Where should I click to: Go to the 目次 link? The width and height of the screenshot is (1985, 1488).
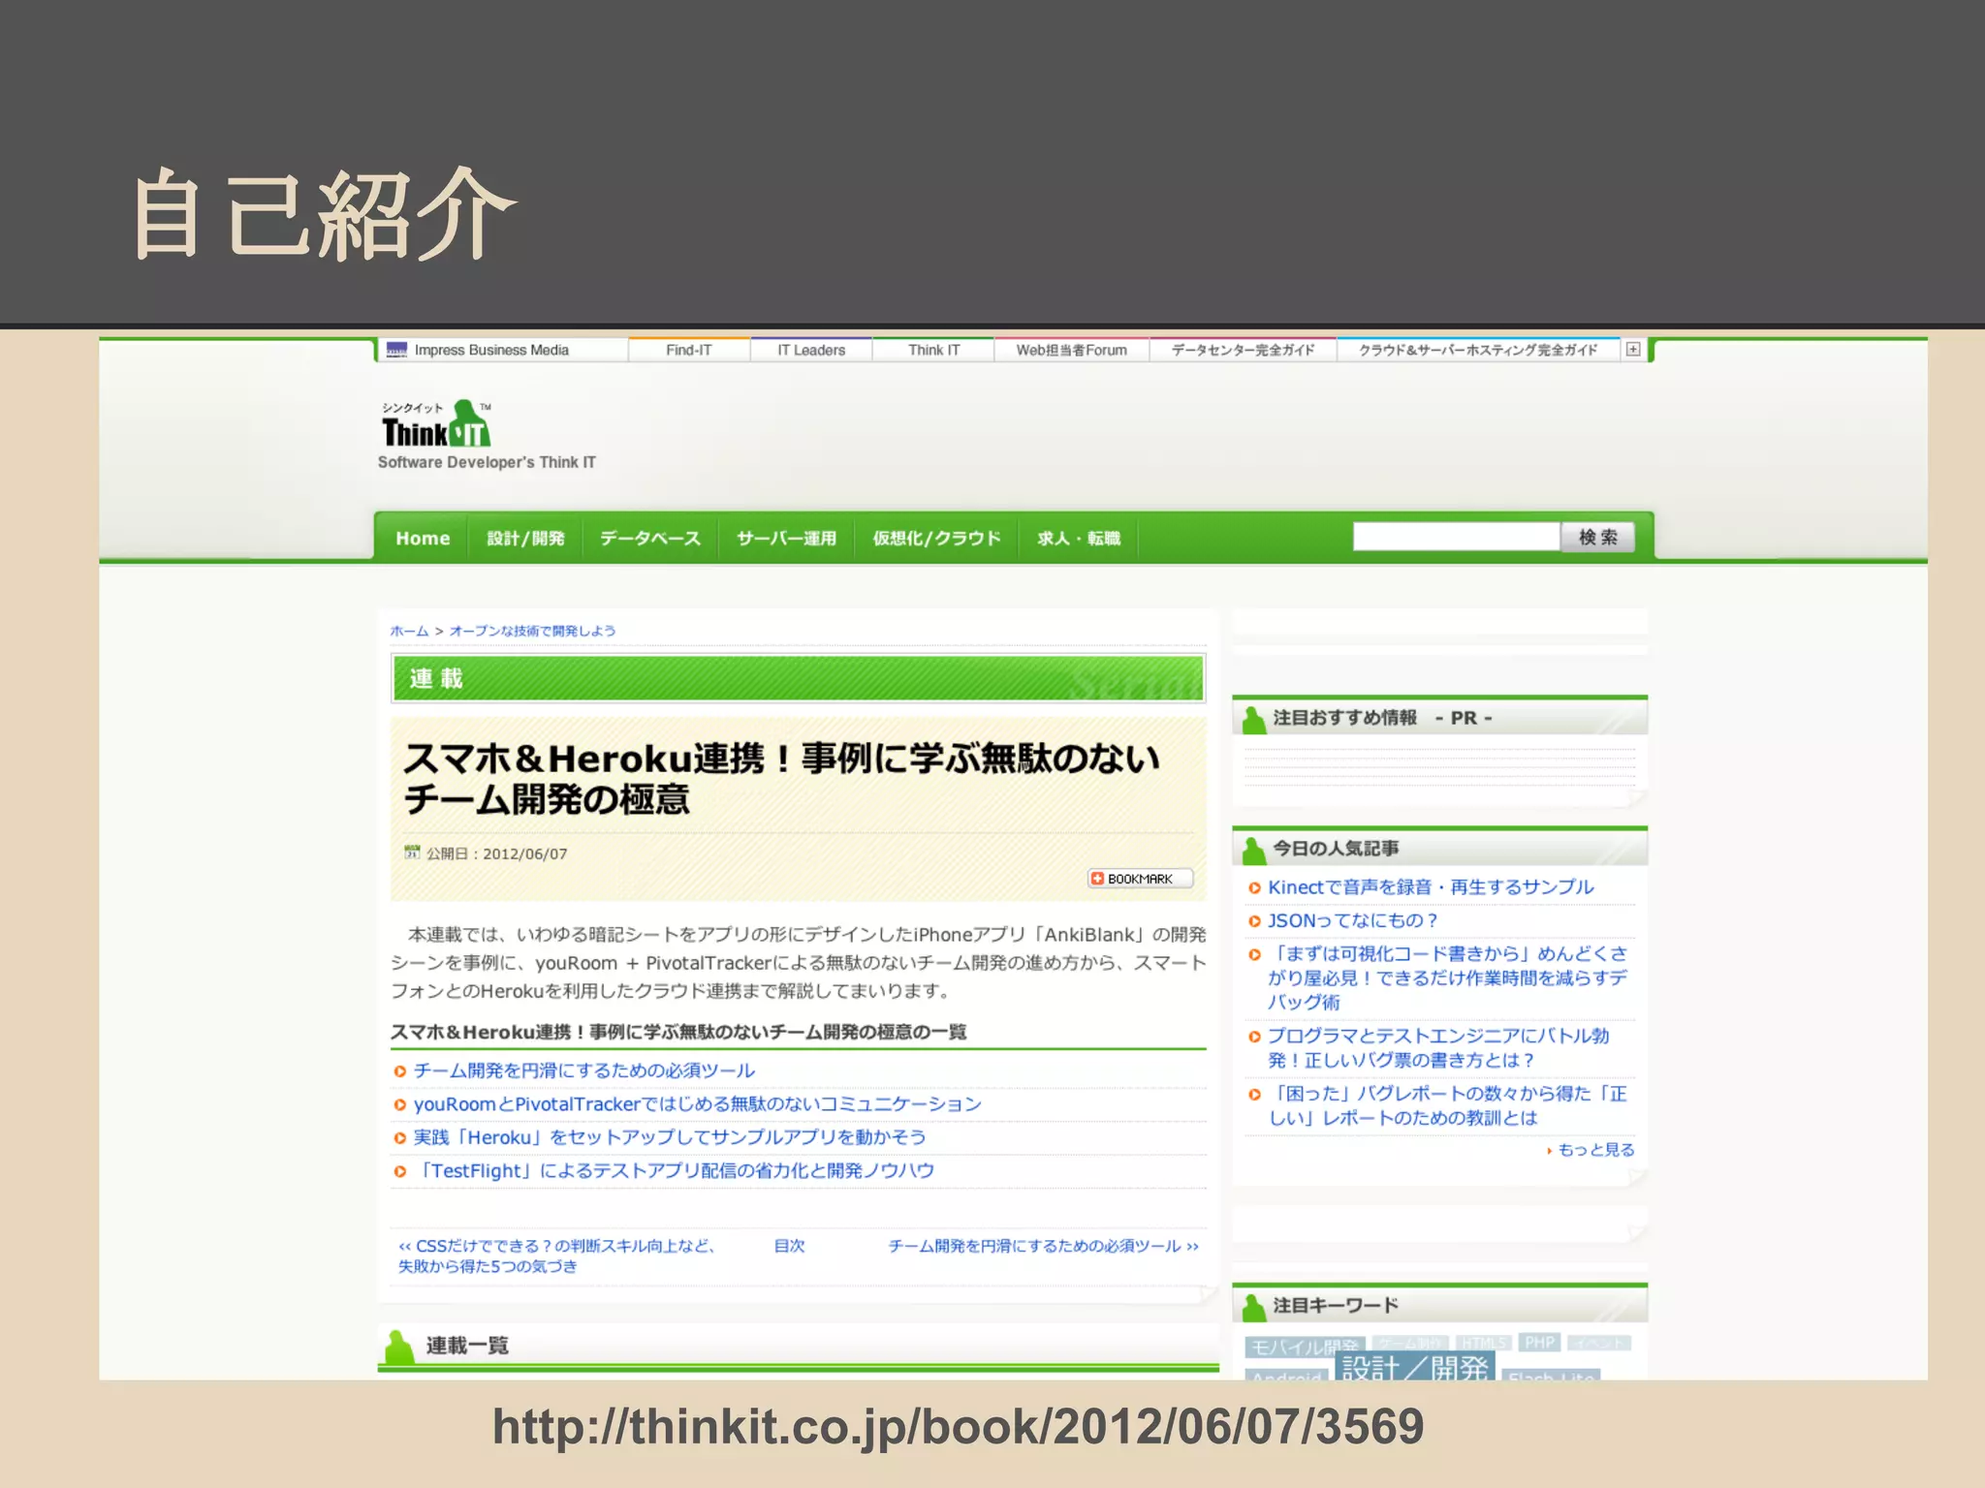click(x=789, y=1246)
